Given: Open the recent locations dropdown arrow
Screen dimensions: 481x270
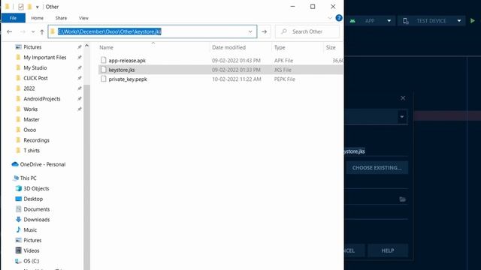Looking at the screenshot, I should (x=33, y=31).
